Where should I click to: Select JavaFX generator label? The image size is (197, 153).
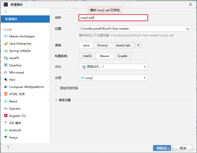coord(14,58)
